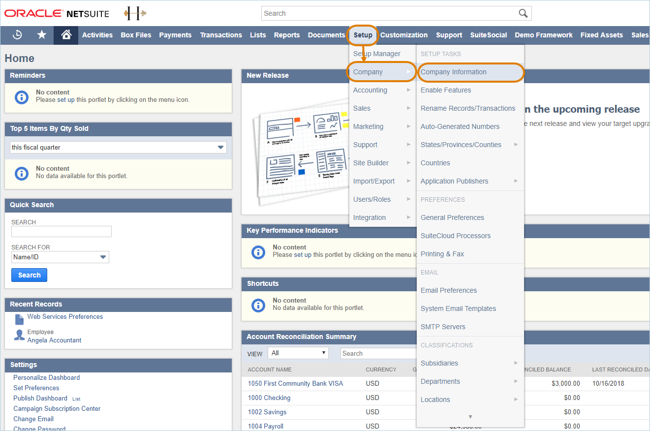Viewport: 650px width, 431px height.
Task: Click the New Release illustration thumbnail
Action: 300,153
